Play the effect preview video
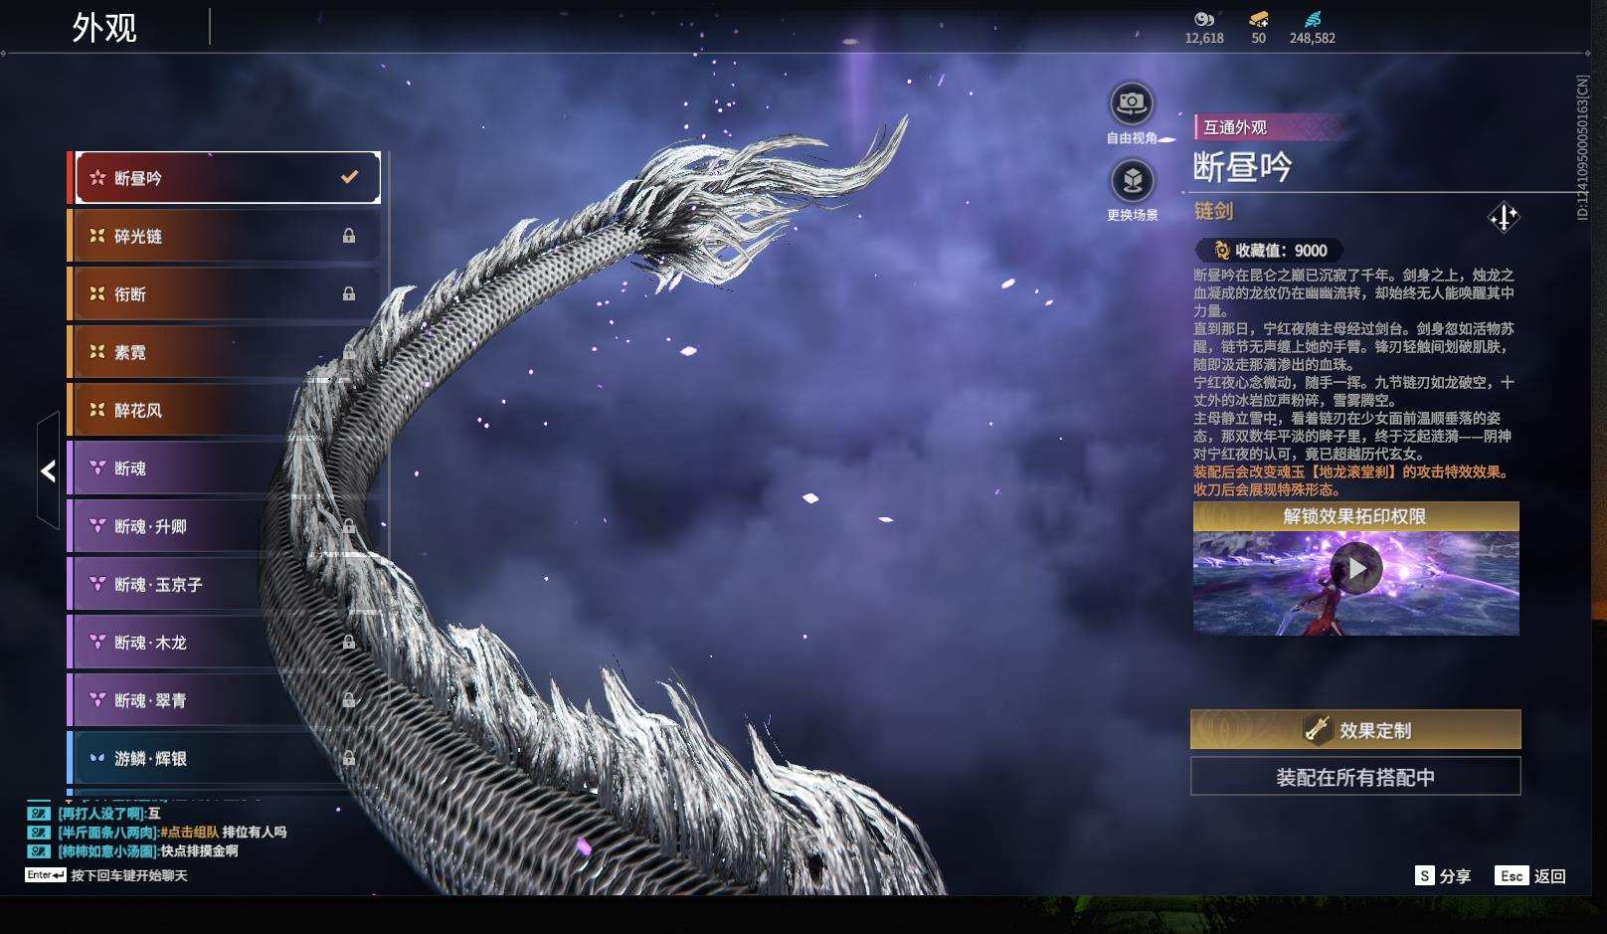The image size is (1607, 934). (1355, 568)
